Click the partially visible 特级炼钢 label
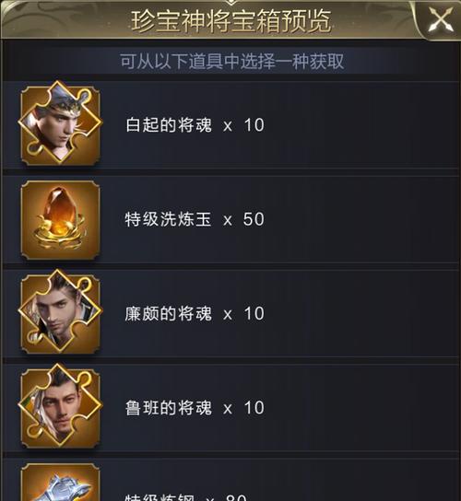461x501 pixels. (x=160, y=497)
